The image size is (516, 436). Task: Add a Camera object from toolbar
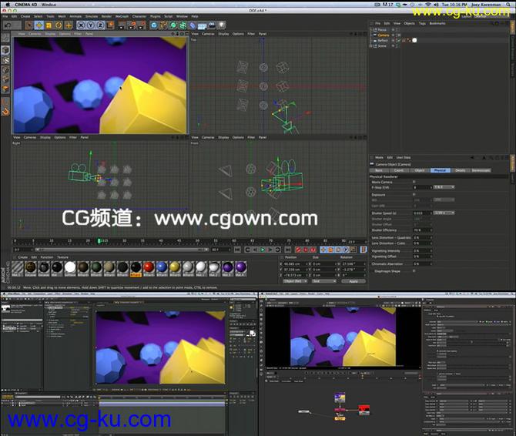point(212,25)
